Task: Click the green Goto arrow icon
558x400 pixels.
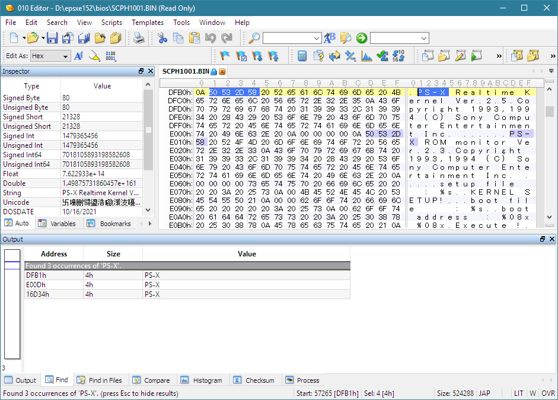Action: pos(362,38)
